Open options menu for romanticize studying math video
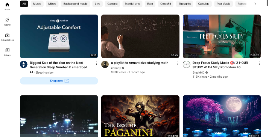Viewport: 269px width, 137px height. coord(178,63)
